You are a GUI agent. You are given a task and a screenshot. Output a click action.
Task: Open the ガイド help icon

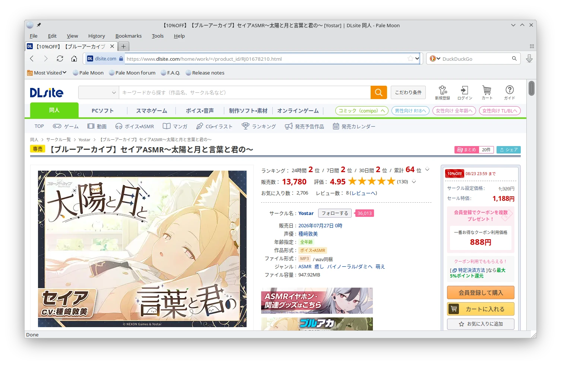pos(509,92)
